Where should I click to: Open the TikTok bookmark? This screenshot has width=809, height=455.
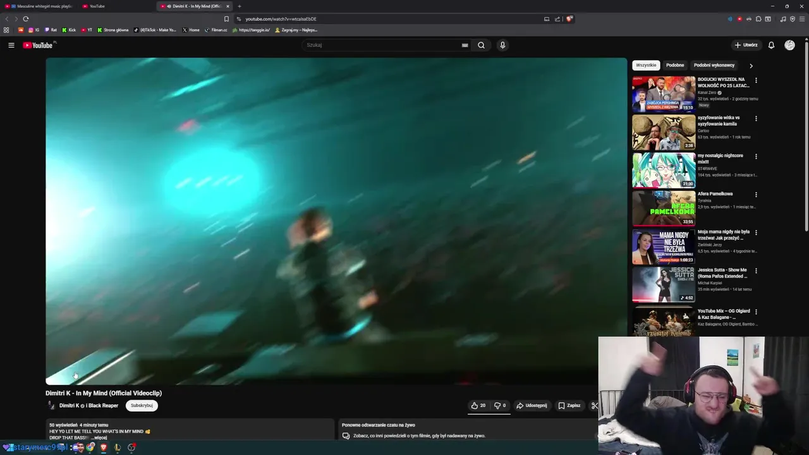point(155,30)
